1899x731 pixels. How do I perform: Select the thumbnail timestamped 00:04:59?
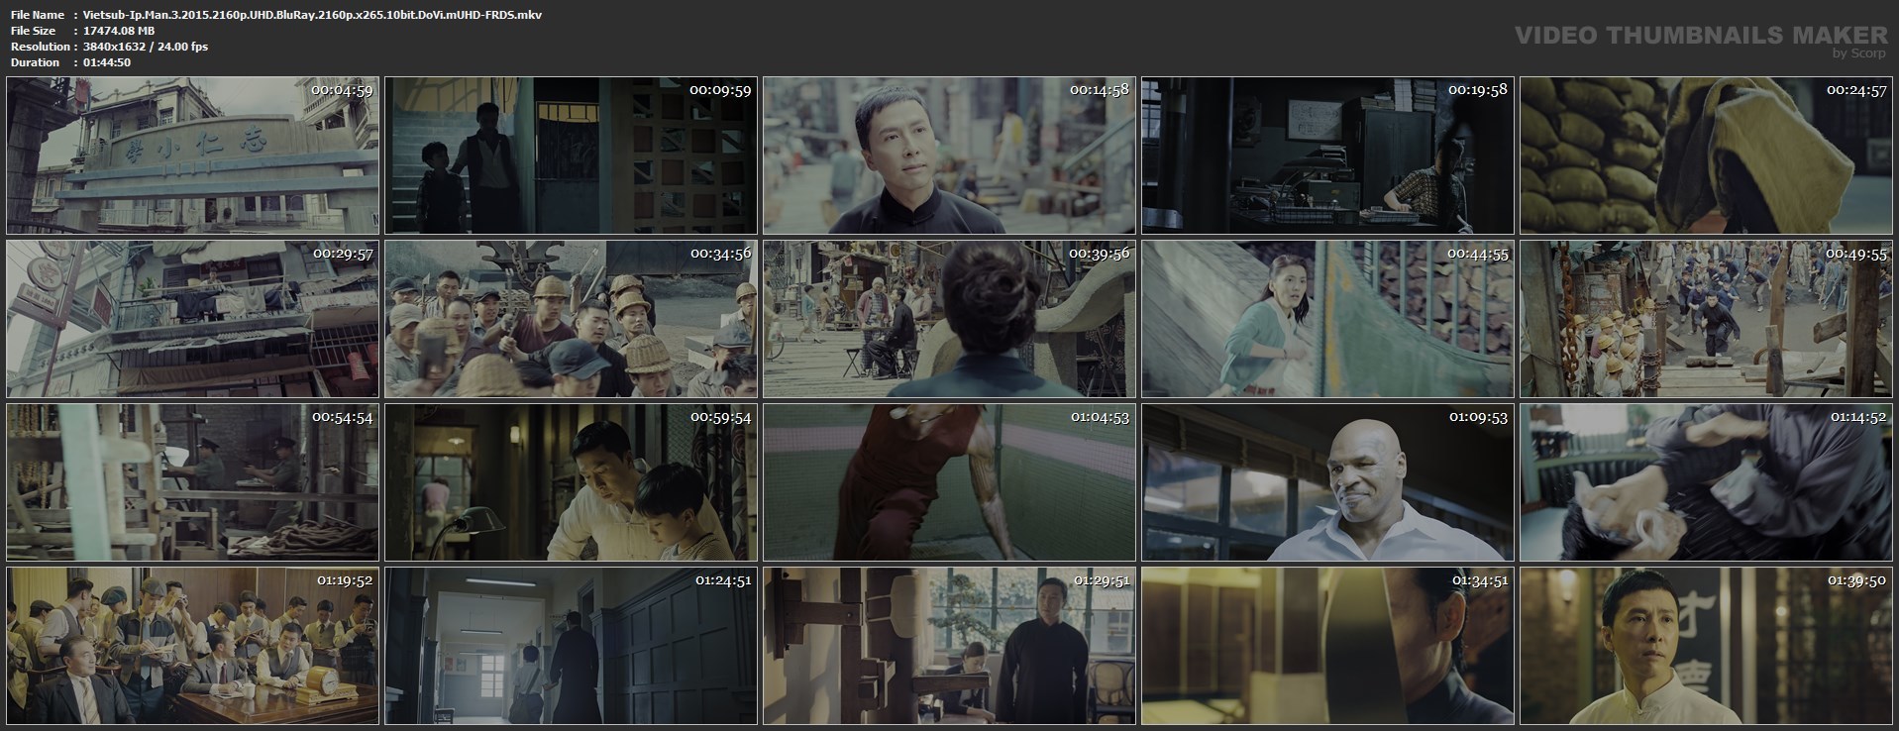pos(192,156)
